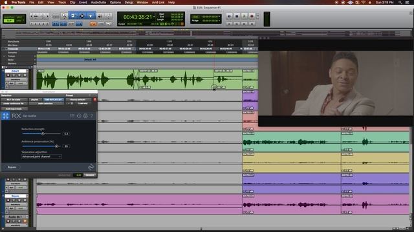Record-enable the Boom track
Image resolution: width=414 pixels, height=232 pixels.
(x=8, y=200)
